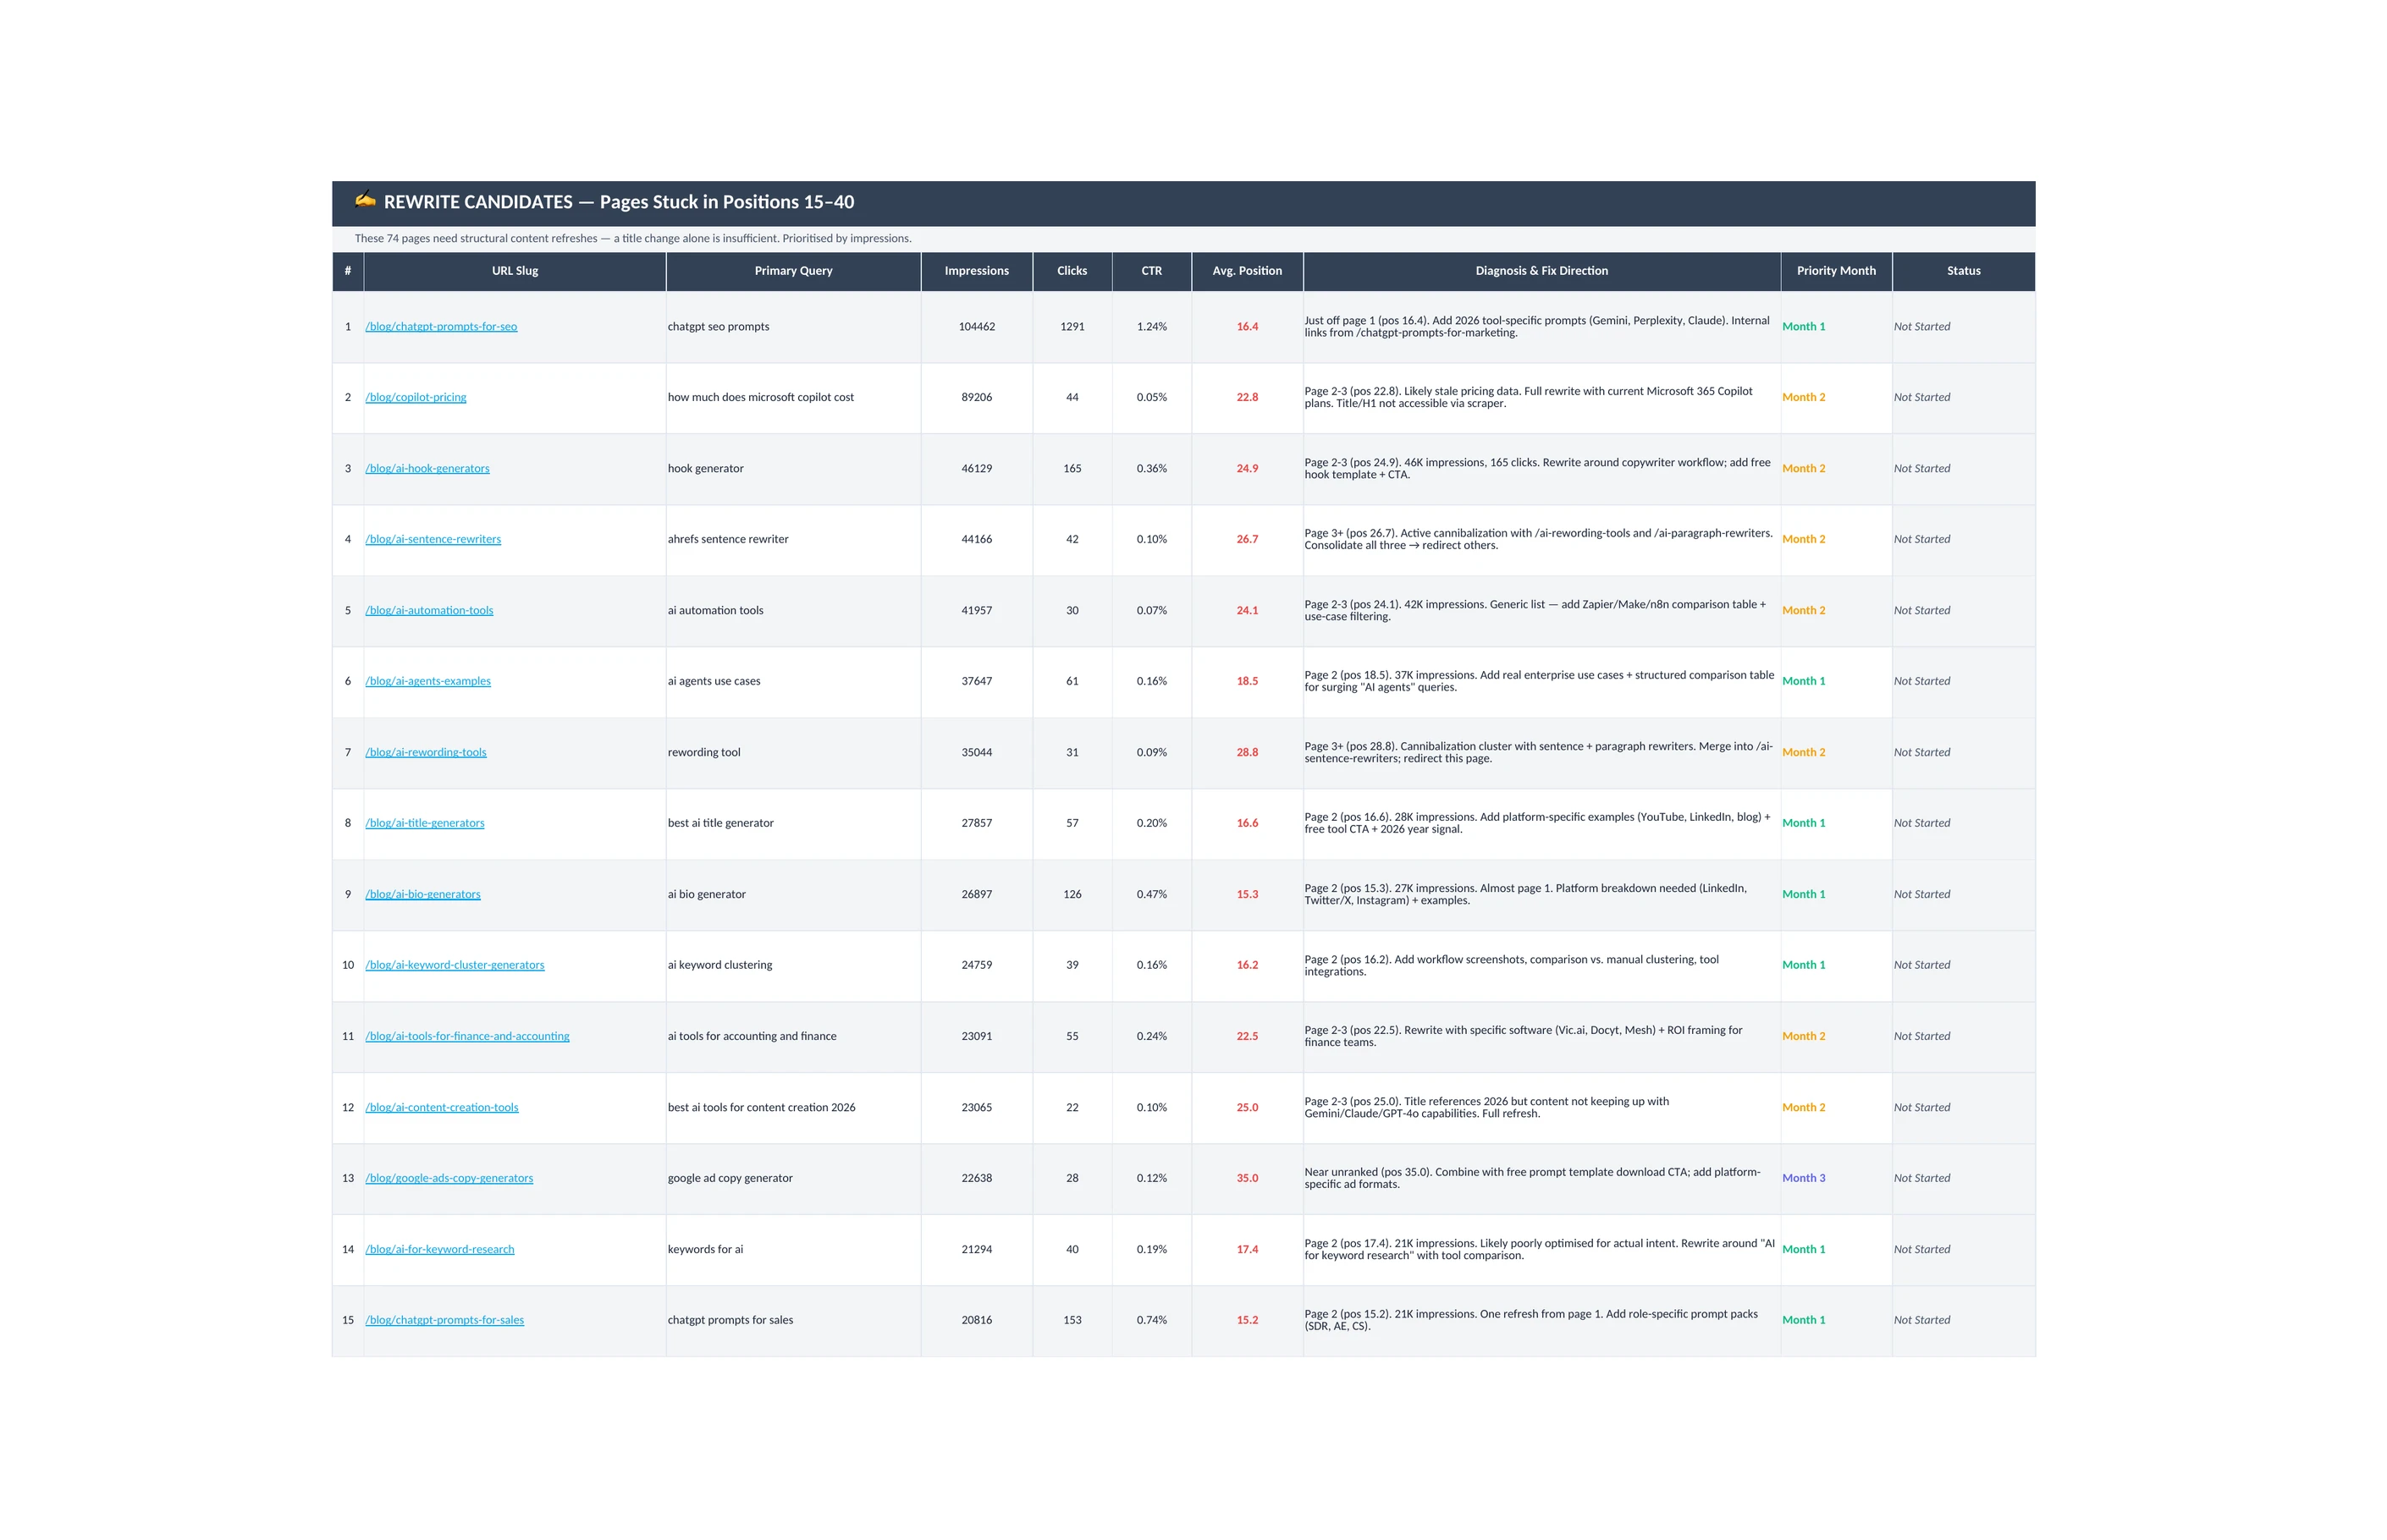Click the Priority Month column header
This screenshot has height=1540, width=2387.
point(1836,271)
